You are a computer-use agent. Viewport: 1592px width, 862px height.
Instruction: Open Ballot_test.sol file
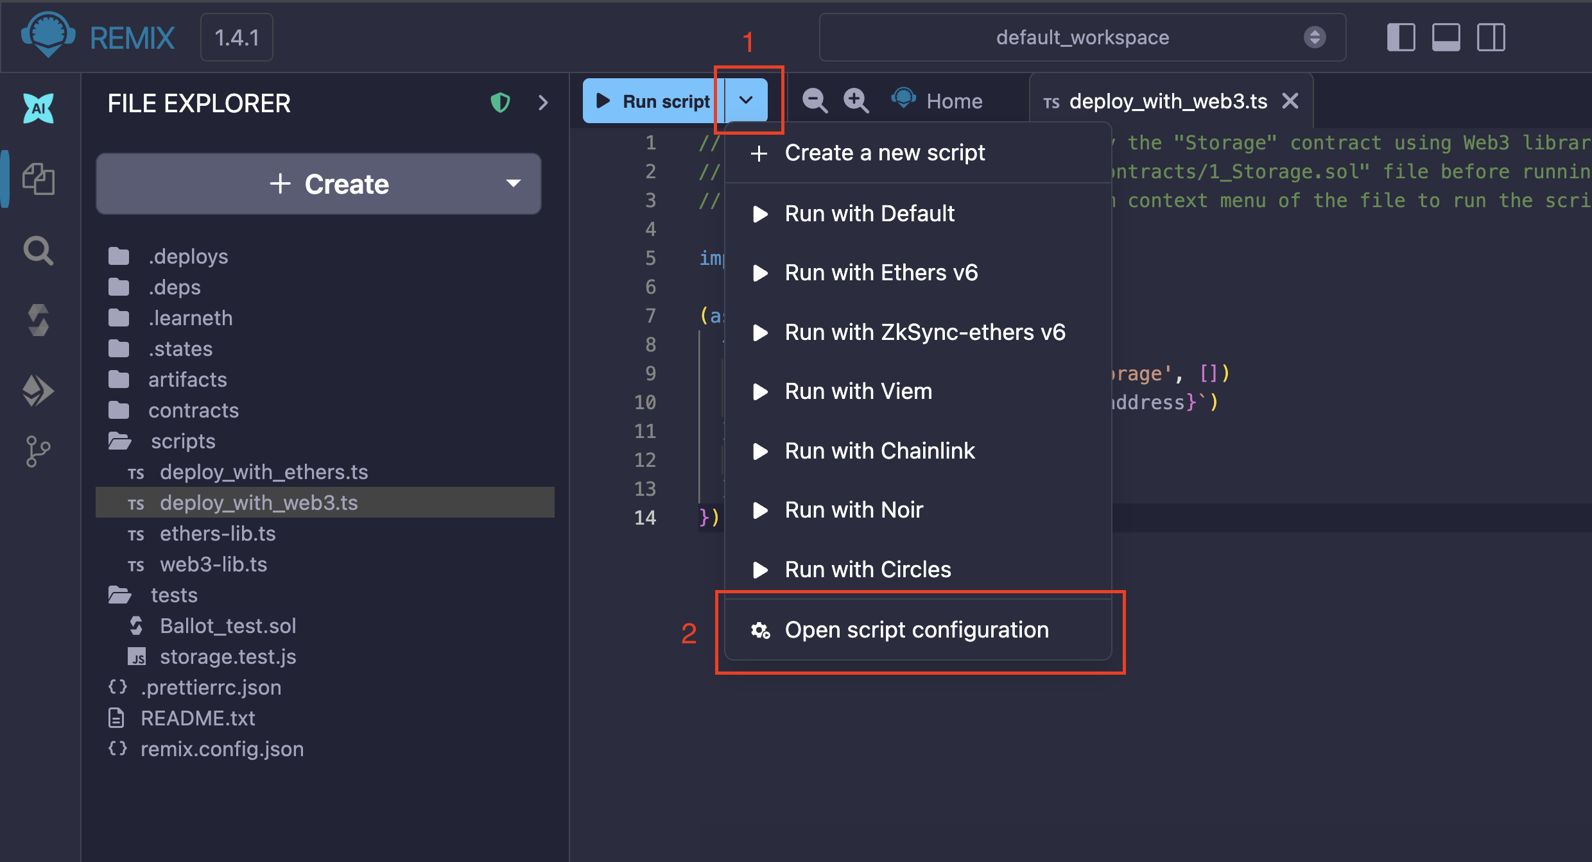coord(212,626)
